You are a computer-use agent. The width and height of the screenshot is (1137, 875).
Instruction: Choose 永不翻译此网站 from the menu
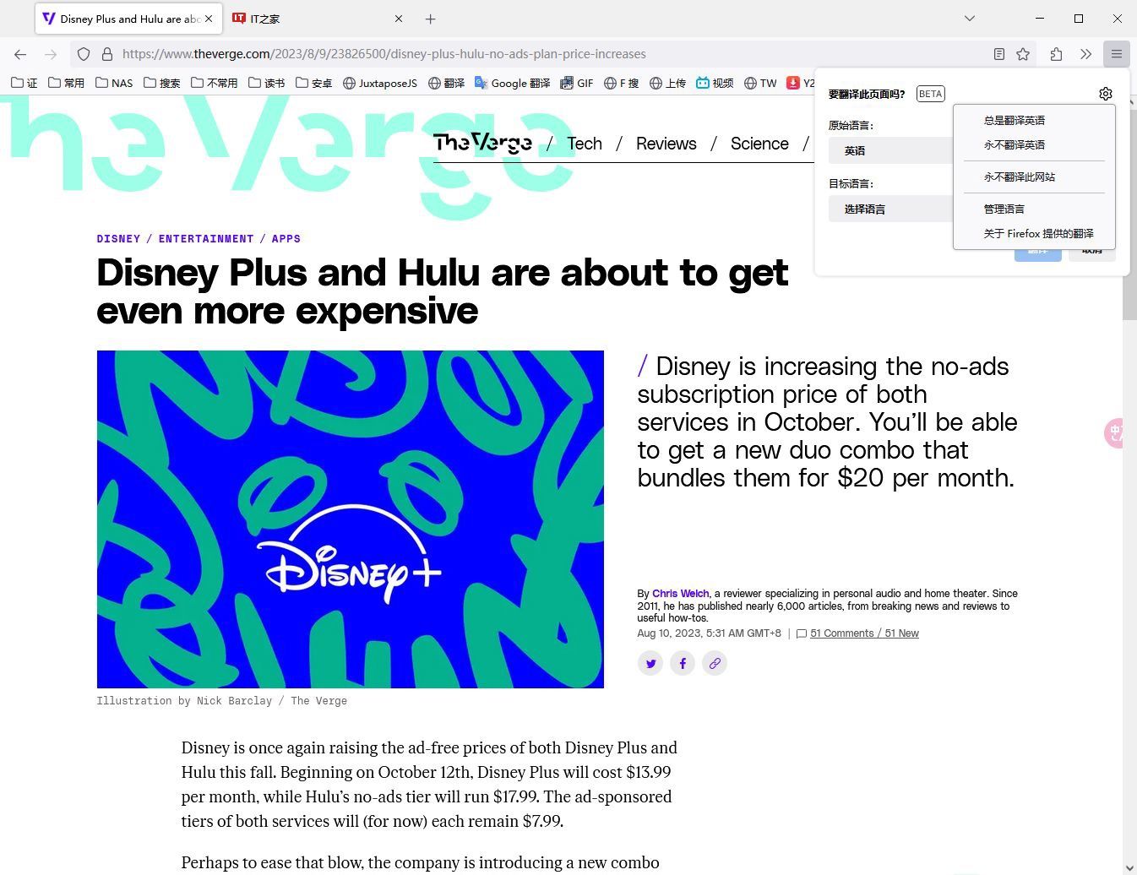pos(1019,177)
